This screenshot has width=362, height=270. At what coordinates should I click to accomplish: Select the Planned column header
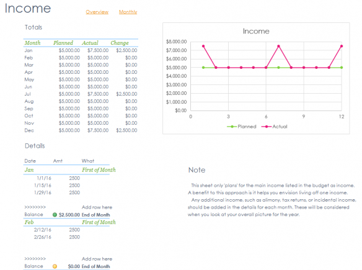click(x=63, y=43)
